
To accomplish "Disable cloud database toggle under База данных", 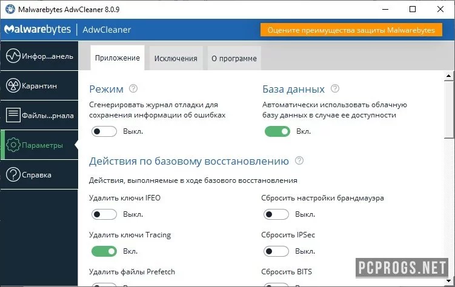I will 277,131.
